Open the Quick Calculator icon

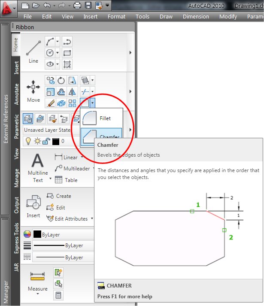tap(58, 295)
